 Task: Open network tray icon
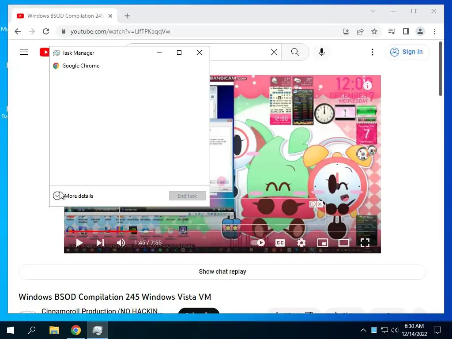384,330
